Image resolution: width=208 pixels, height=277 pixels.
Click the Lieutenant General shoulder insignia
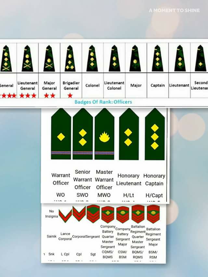[27, 58]
